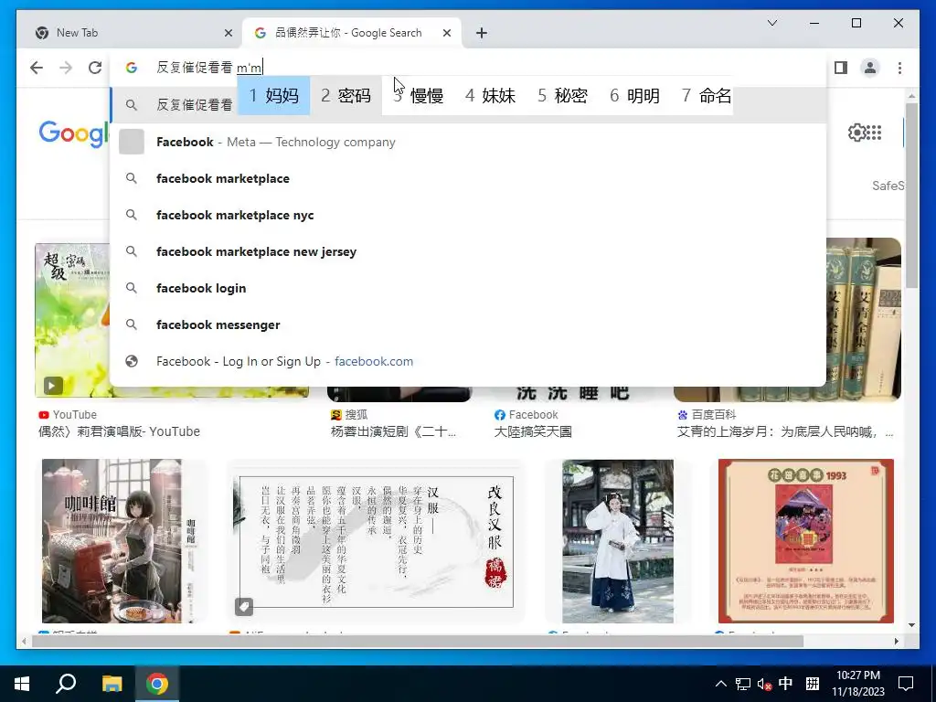936x702 pixels.
Task: Close the Google Search tab
Action: point(446,33)
